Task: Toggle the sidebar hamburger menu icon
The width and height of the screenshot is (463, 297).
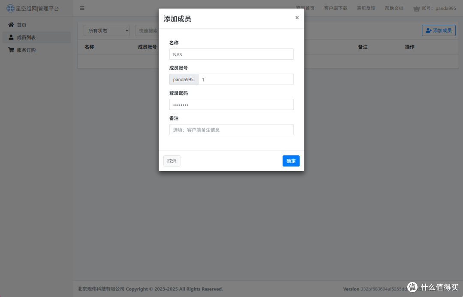Action: pyautogui.click(x=82, y=8)
